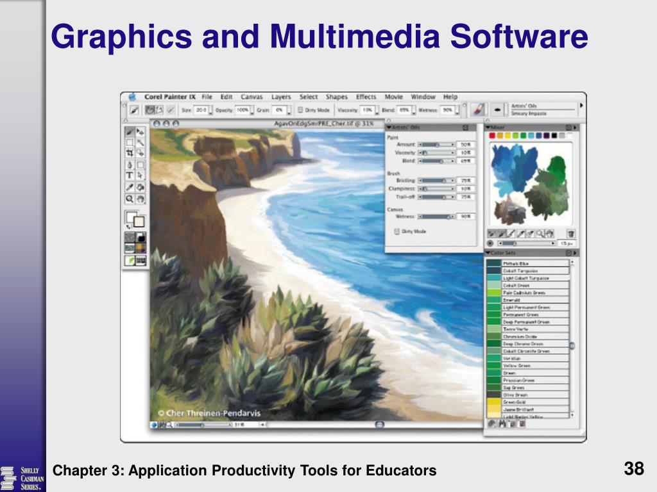657x492 pixels.
Task: Click the Viscosity value field in palette
Action: pyautogui.click(x=466, y=152)
